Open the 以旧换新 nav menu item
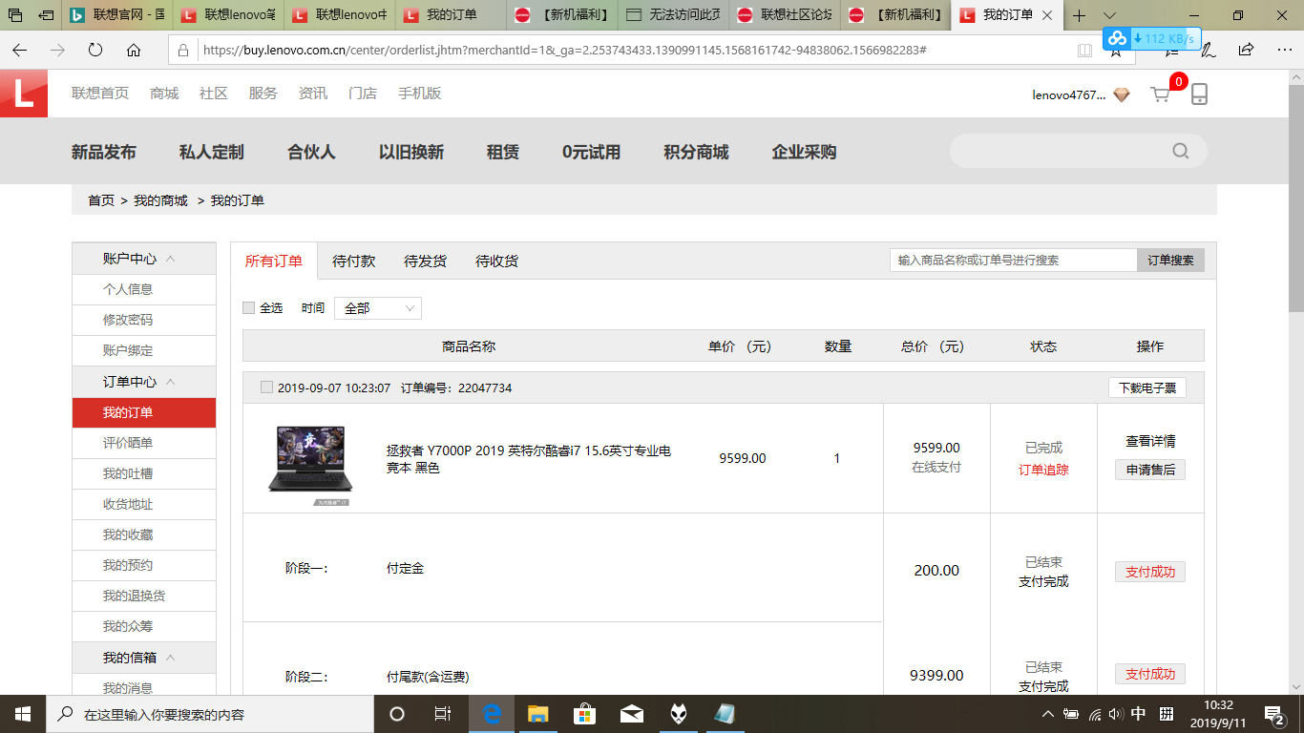Image resolution: width=1304 pixels, height=733 pixels. click(x=410, y=153)
